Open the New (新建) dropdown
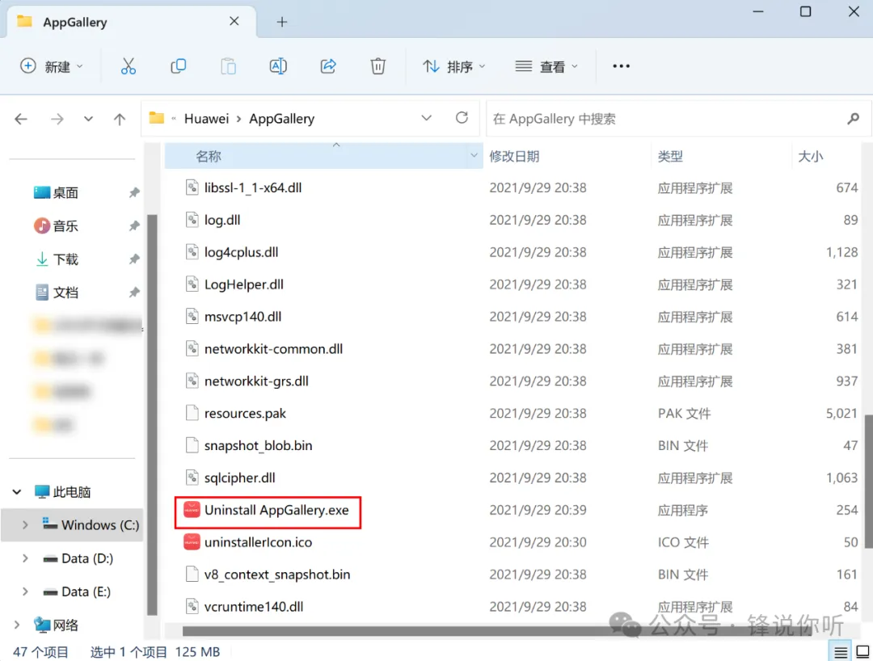Viewport: 873px width, 661px height. coord(51,66)
